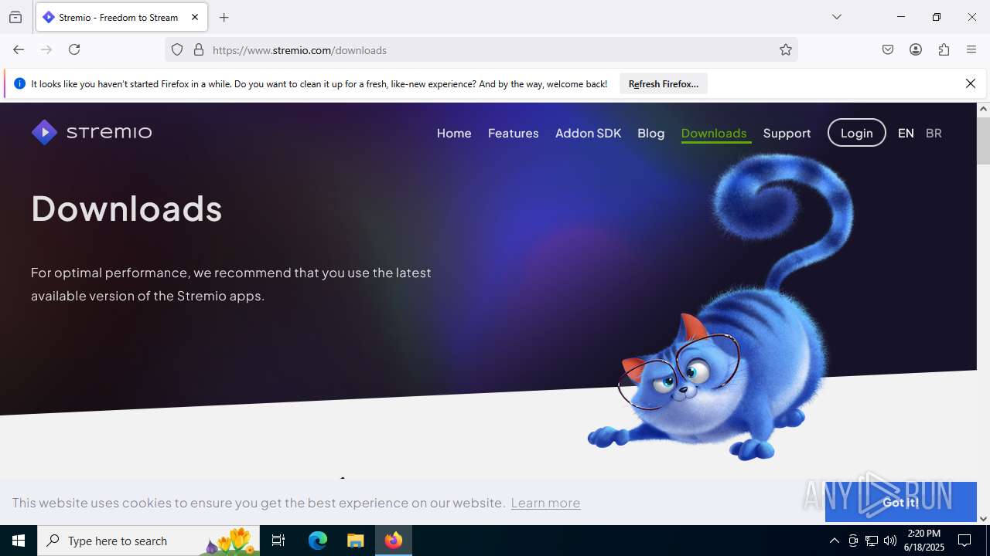Open the Addon SDK menu item
This screenshot has height=556, width=990.
pos(588,133)
